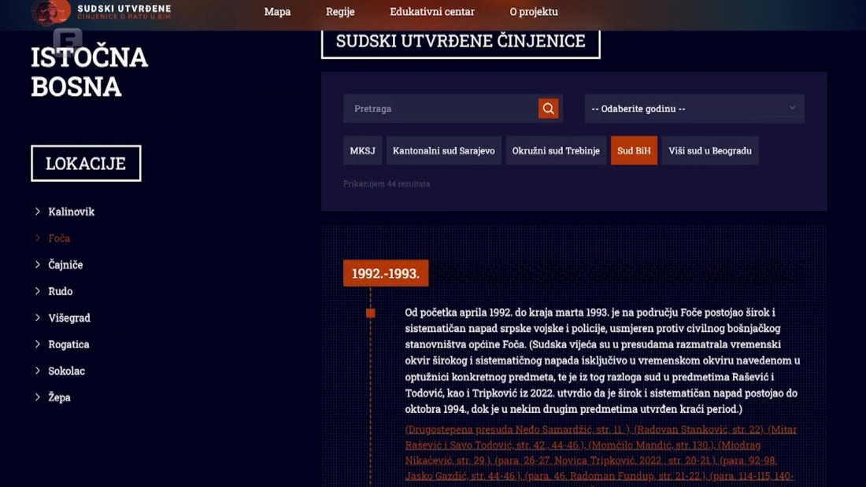Click the 1992.-1993. timeline label

(386, 273)
